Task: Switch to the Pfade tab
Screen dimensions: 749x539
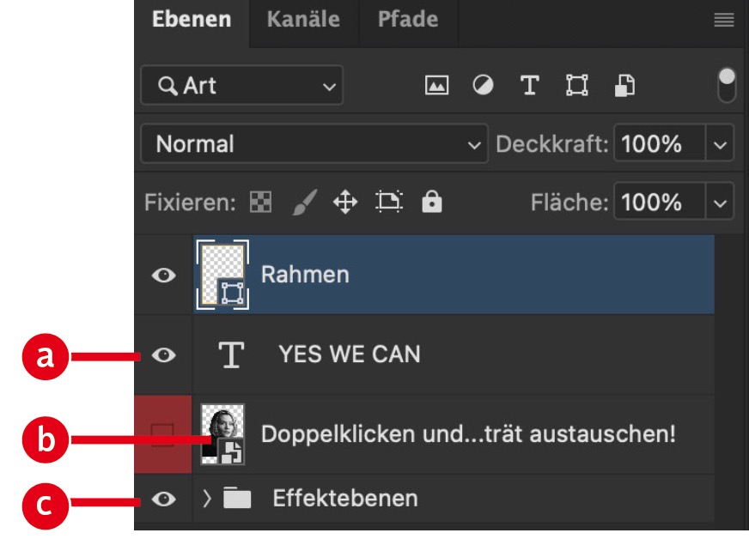Action: [x=407, y=20]
